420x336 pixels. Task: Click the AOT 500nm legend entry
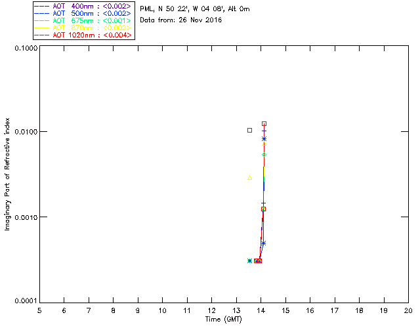pyautogui.click(x=83, y=13)
